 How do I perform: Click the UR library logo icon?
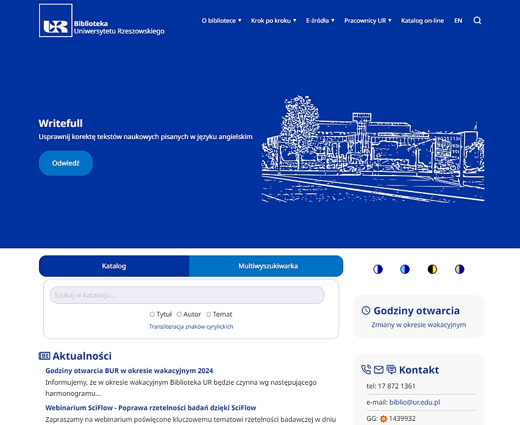click(55, 21)
